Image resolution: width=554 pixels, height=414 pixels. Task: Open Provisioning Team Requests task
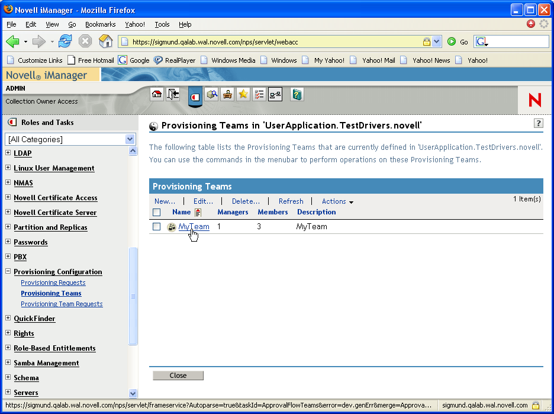coord(62,304)
